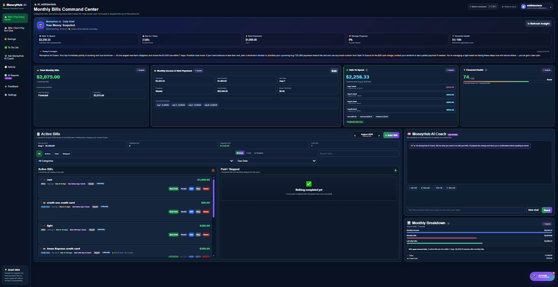Screen dimensions: 558x287
Task: Click Financial Health help question mark
Action: coord(486,70)
